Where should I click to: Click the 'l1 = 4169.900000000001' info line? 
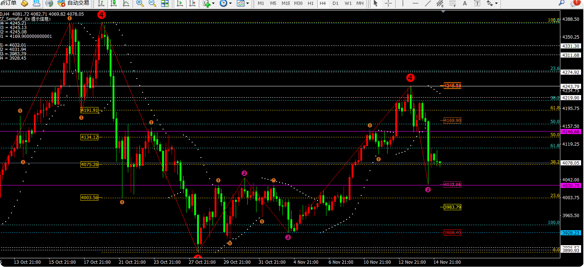click(x=26, y=36)
